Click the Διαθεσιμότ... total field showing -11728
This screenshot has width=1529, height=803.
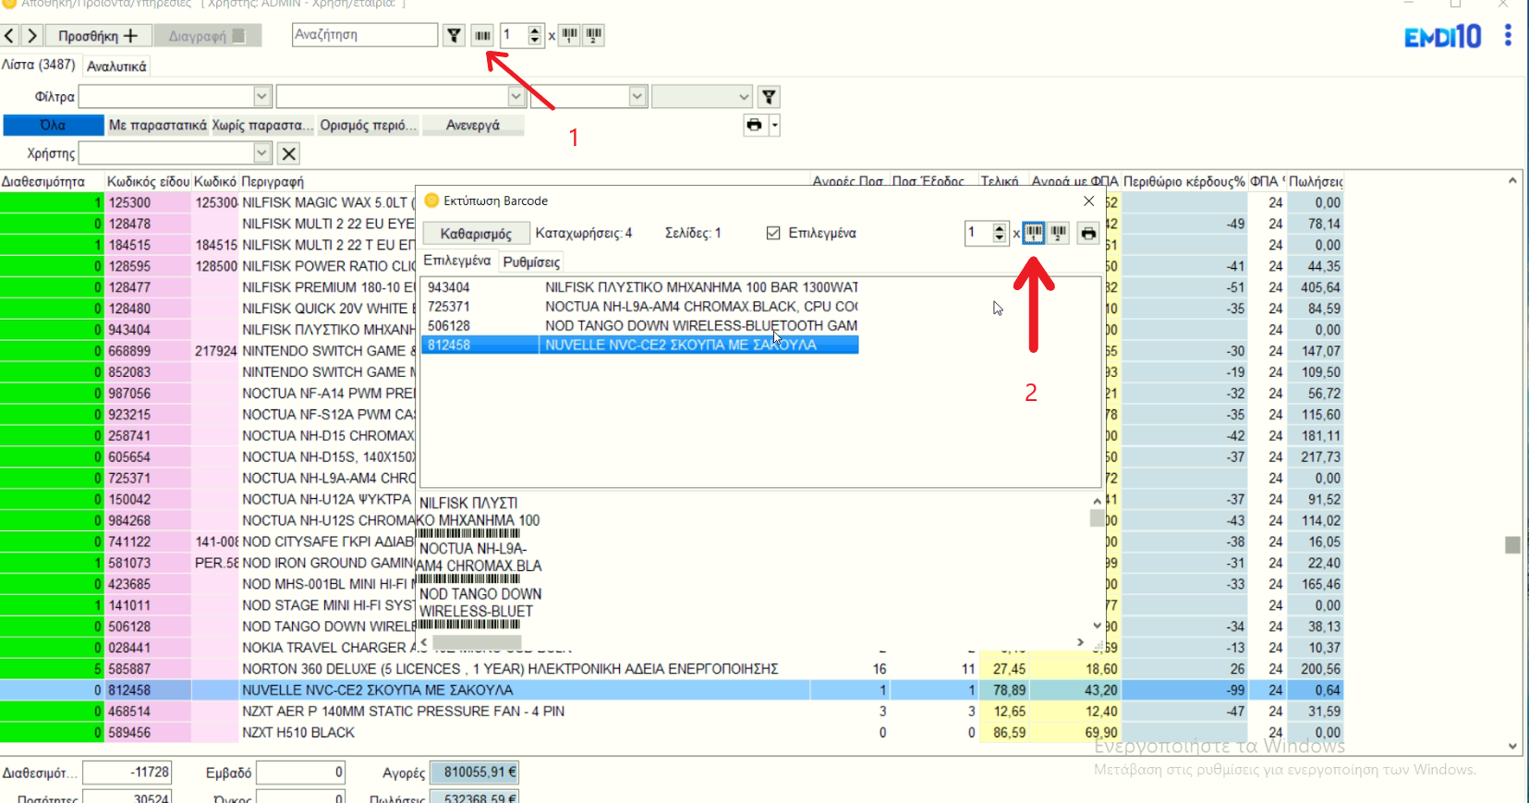127,773
